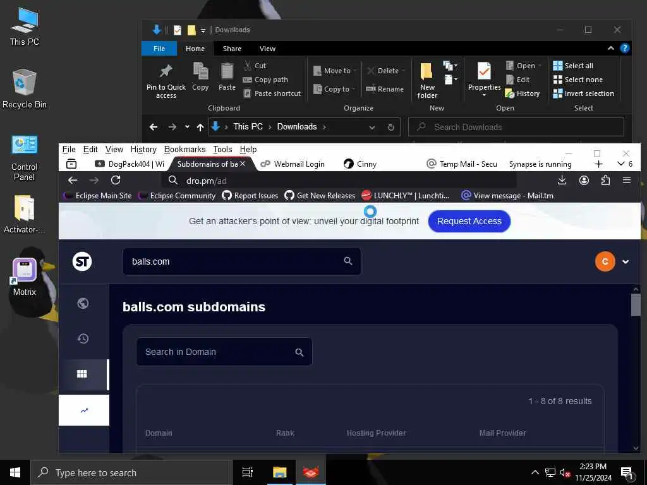Open the history sidebar icon
Image resolution: width=647 pixels, height=485 pixels.
(x=83, y=338)
